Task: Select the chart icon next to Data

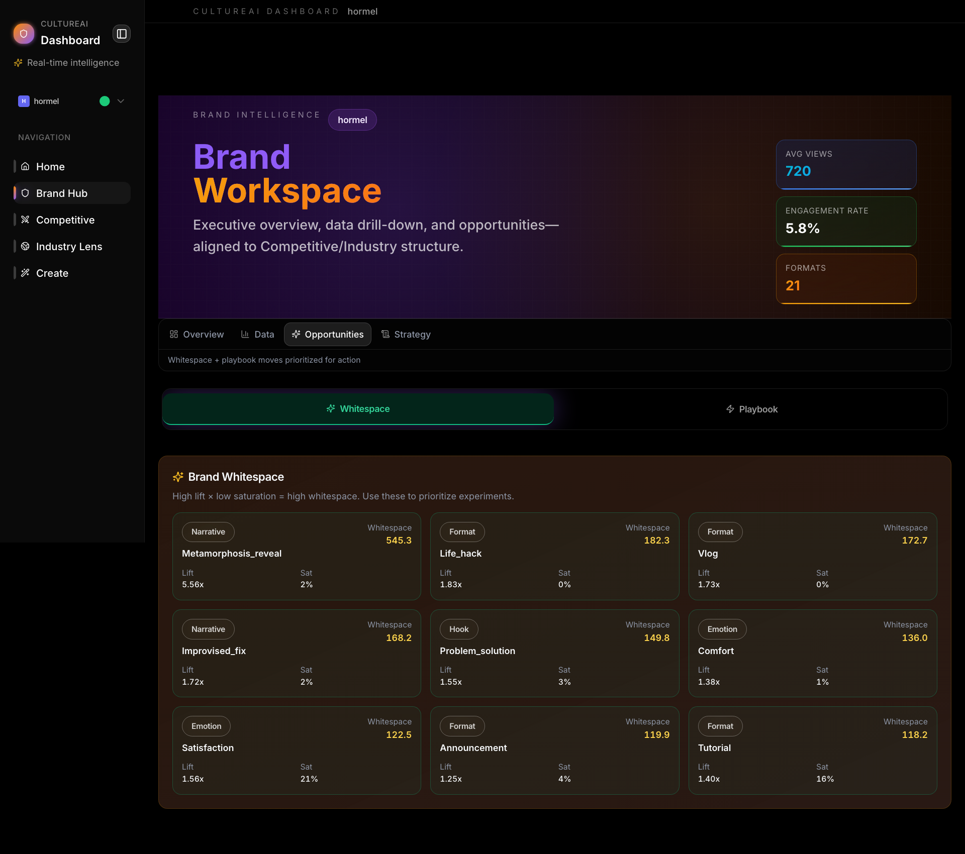Action: [245, 334]
